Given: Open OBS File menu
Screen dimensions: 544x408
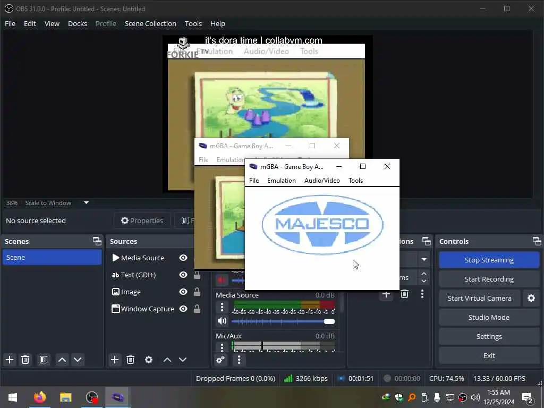Looking at the screenshot, I should [10, 23].
